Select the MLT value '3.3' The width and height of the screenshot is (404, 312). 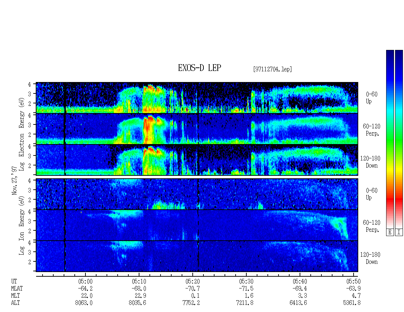click(x=303, y=296)
